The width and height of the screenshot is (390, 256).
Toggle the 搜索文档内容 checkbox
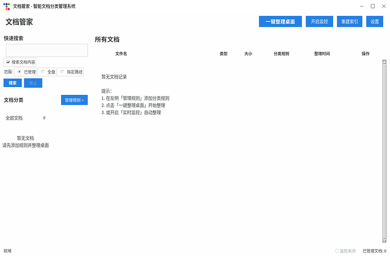coord(8,62)
